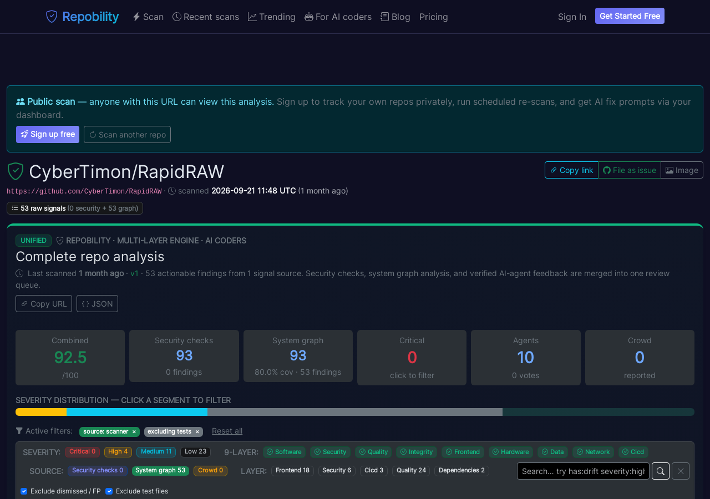
Task: Open the Scan page
Action: (x=148, y=17)
